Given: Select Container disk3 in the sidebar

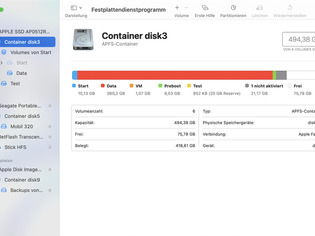Looking at the screenshot, I should (x=27, y=42).
